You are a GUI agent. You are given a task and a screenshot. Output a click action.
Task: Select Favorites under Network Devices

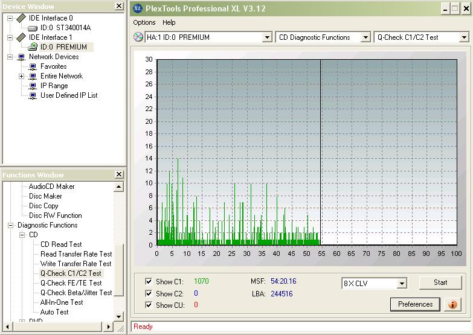53,66
